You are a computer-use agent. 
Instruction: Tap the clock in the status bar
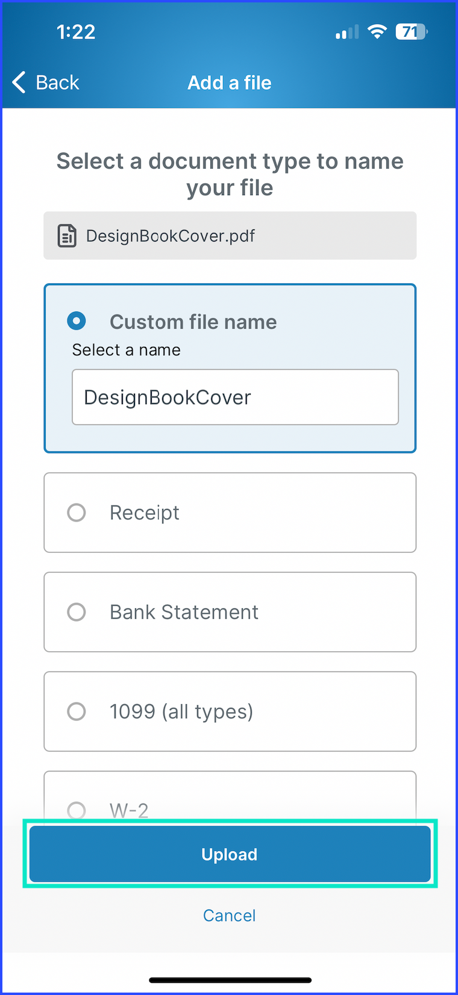(76, 31)
